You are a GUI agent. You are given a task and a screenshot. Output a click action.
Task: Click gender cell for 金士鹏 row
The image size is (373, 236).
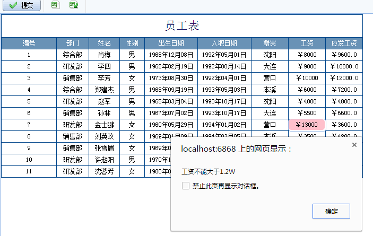coord(132,125)
